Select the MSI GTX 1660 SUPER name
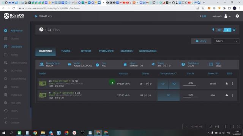The width and height of the screenshot is (243, 136). click(63, 93)
